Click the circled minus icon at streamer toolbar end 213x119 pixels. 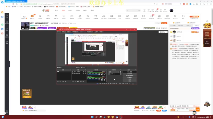(183, 17)
